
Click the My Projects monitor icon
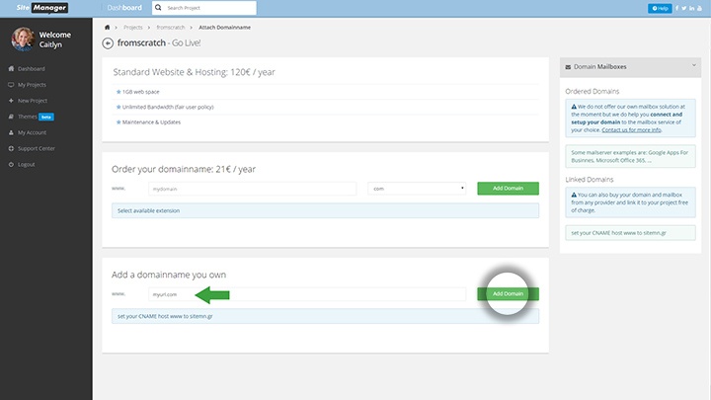(x=11, y=84)
